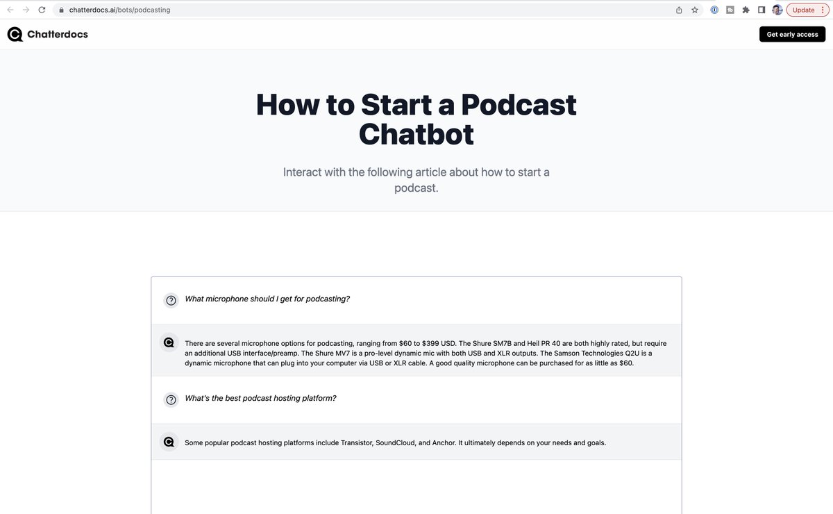This screenshot has height=514, width=833.
Task: Open the 1Password extension icon
Action: pos(714,10)
